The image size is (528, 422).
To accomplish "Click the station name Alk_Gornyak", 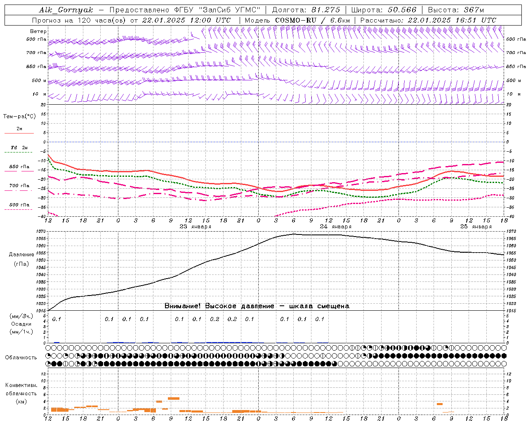I will [x=66, y=10].
